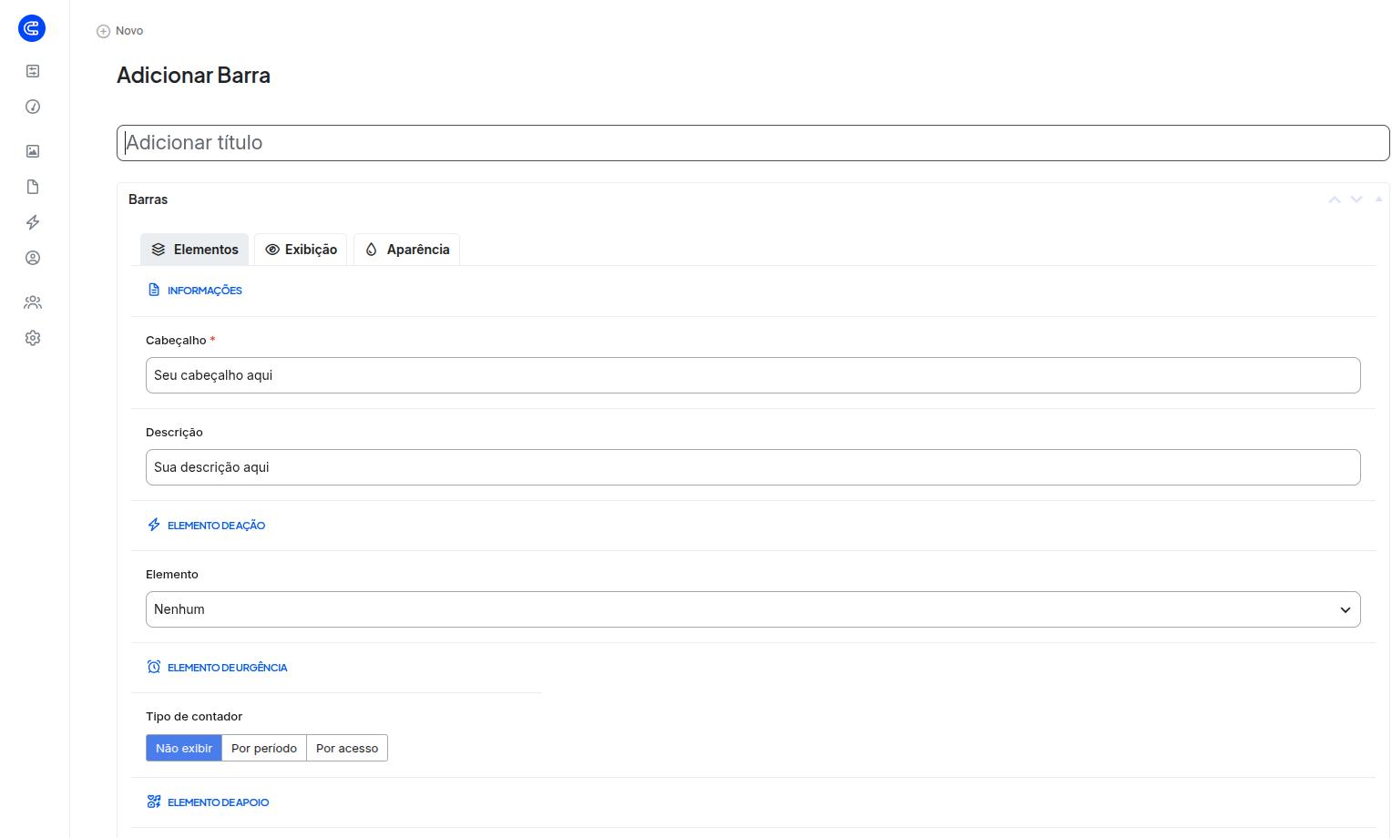The height and width of the screenshot is (838, 1392).
Task: Switch to the Aparência tab
Action: pos(406,250)
